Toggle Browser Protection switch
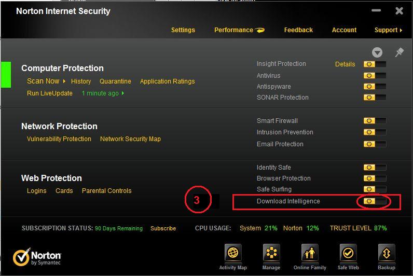 coord(375,178)
